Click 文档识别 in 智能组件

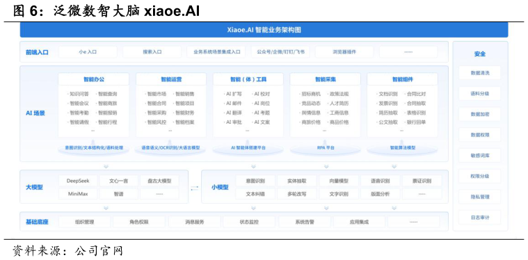[388, 94]
